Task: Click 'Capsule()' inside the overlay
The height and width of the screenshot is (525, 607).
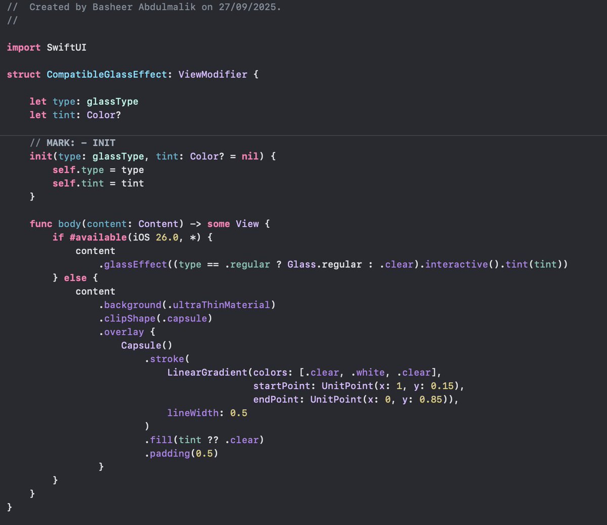Action: 147,345
